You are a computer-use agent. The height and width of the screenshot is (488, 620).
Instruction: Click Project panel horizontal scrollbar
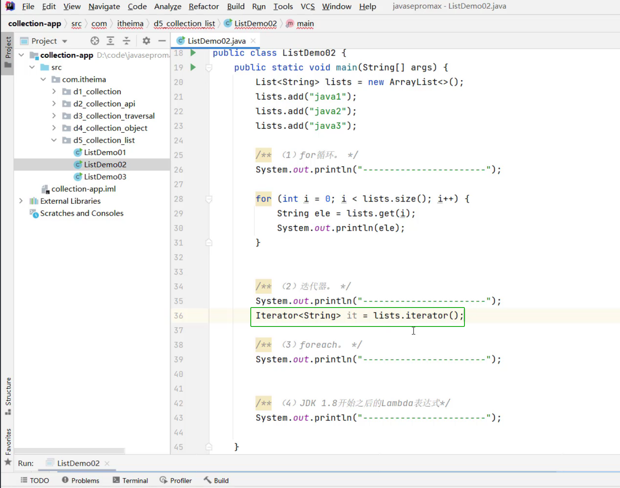[x=69, y=451]
